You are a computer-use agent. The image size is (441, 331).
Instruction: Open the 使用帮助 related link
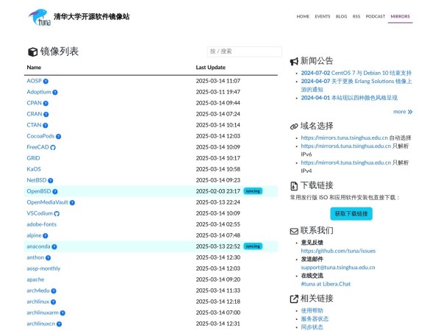[x=312, y=310]
